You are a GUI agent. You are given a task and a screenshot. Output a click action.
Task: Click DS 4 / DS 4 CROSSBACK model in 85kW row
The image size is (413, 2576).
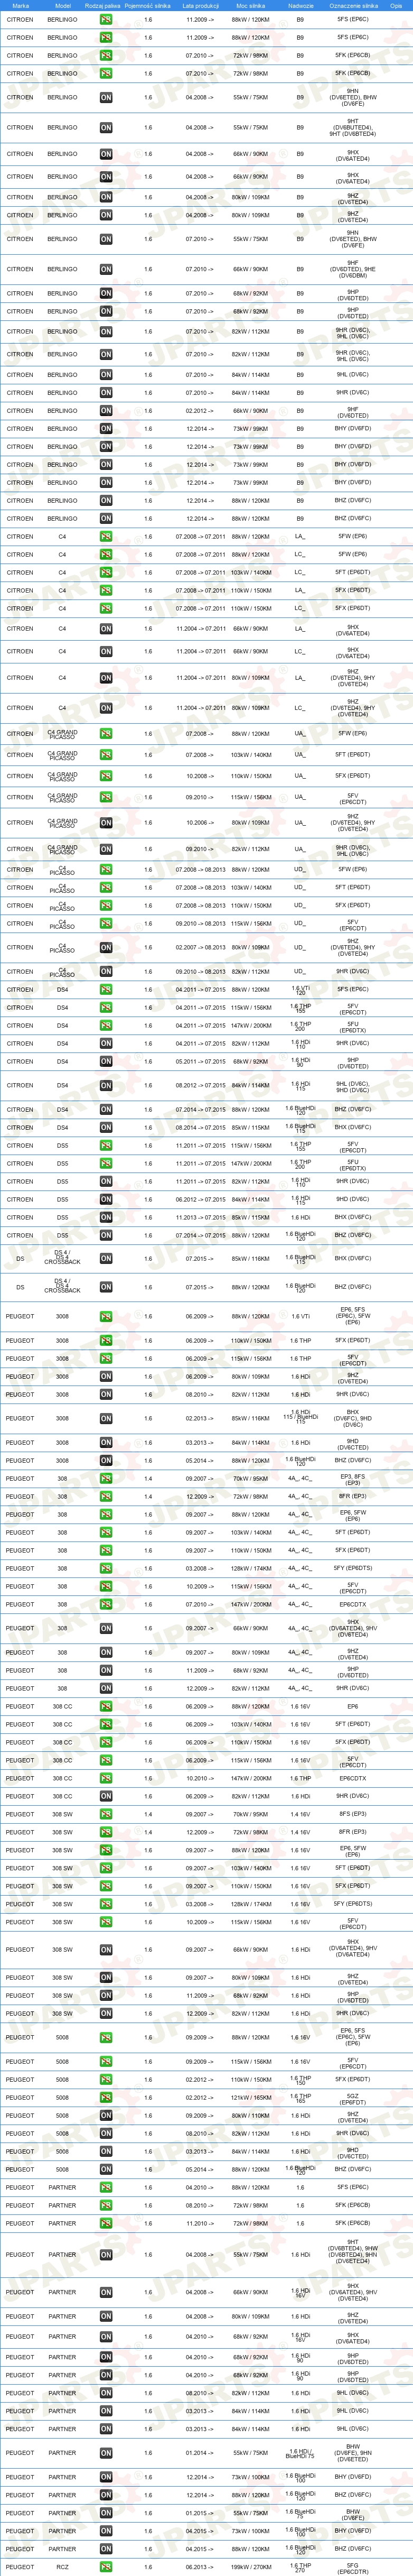62,1259
